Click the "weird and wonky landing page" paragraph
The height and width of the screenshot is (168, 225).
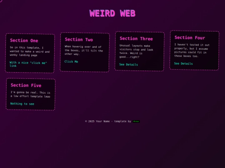[30, 51]
